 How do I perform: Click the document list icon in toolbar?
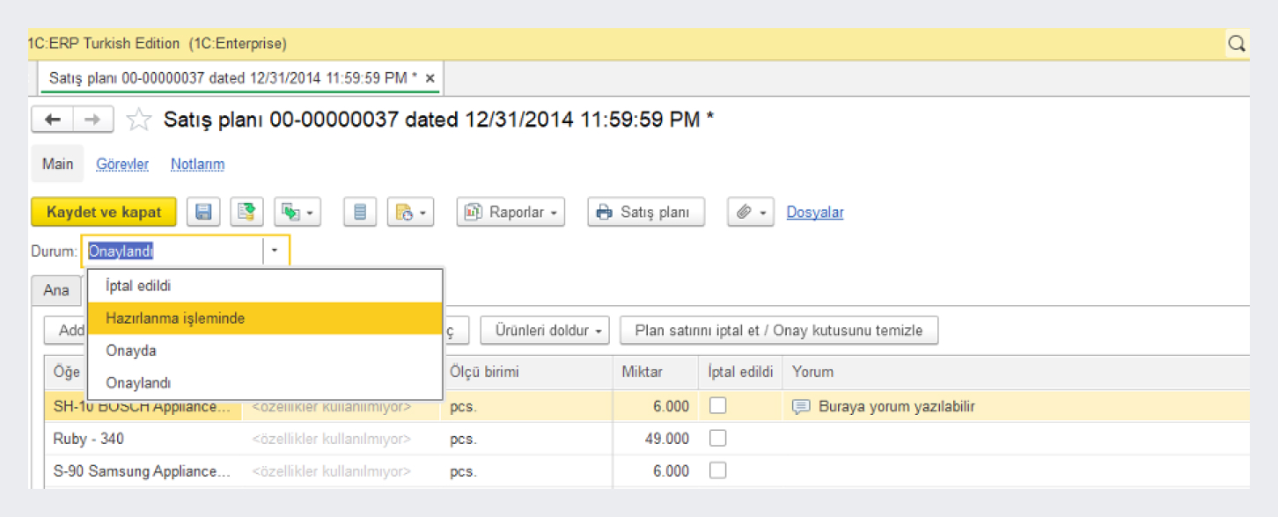359,212
